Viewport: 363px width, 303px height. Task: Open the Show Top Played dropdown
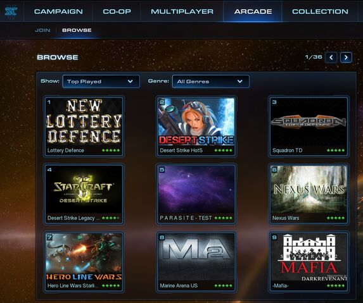point(101,82)
